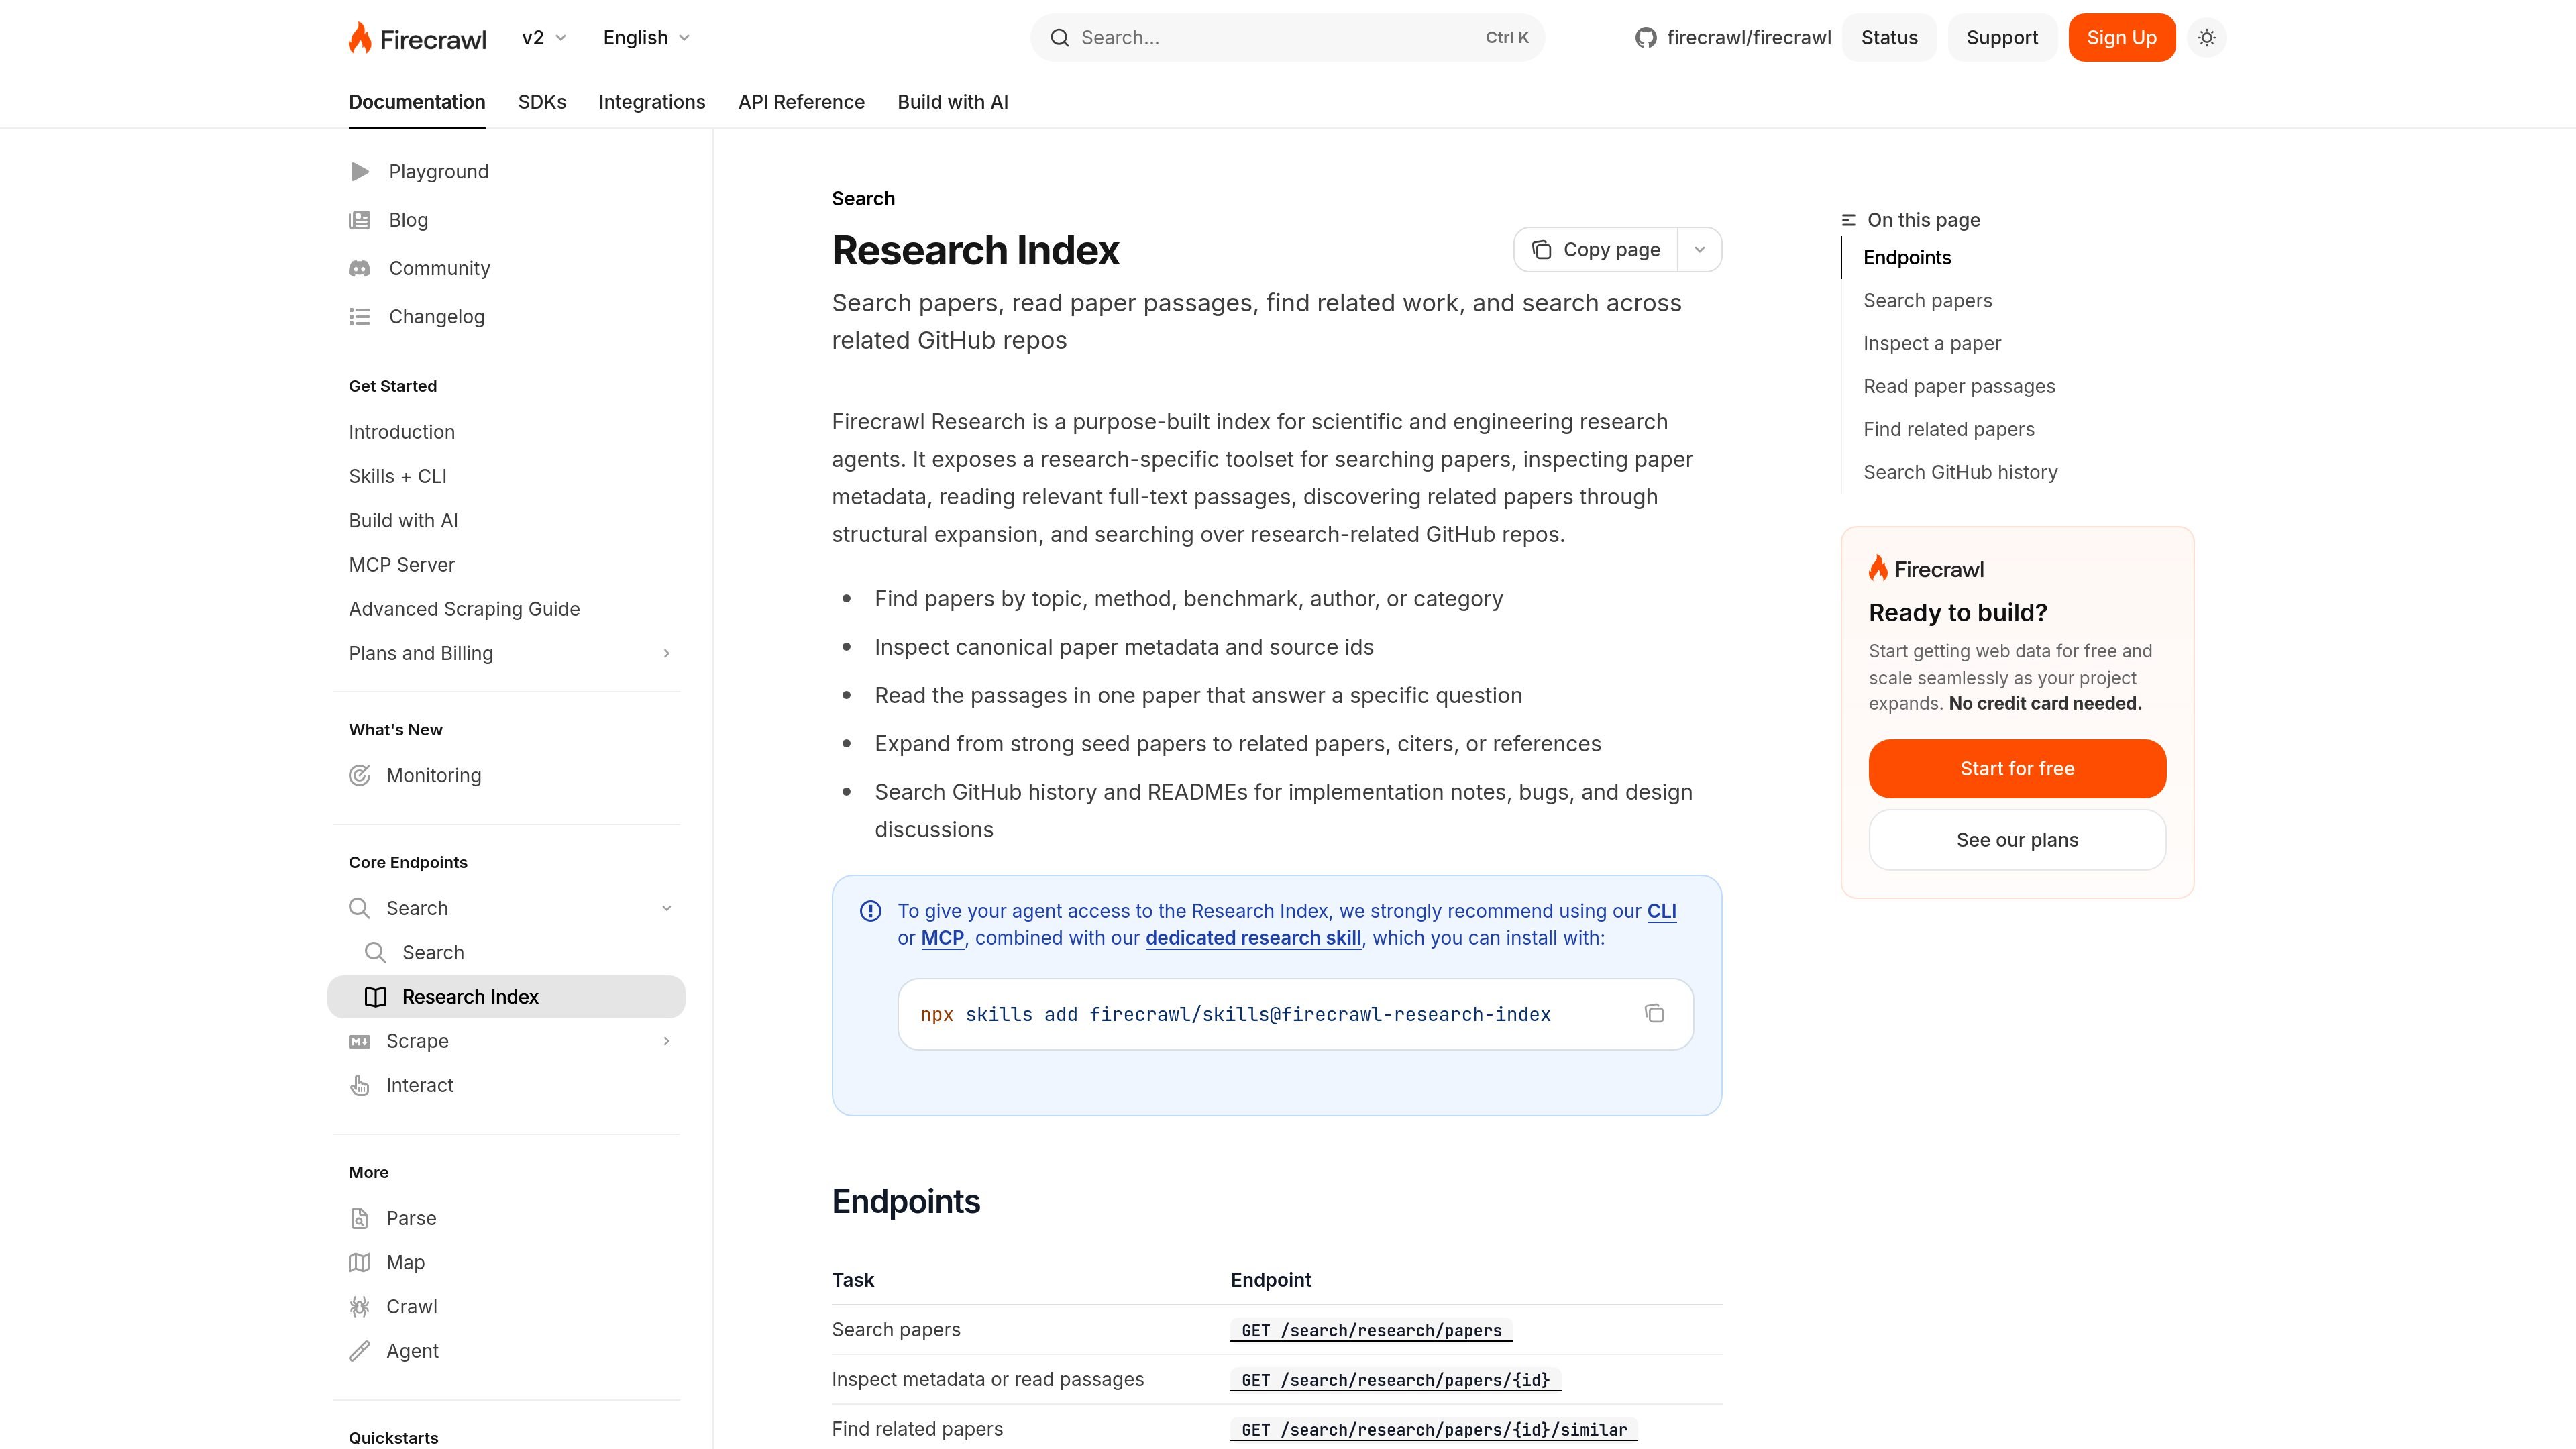2576x1449 pixels.
Task: Follow the MCP link in the callout
Action: click(942, 939)
